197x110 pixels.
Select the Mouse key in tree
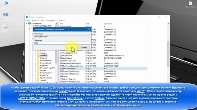(43, 70)
